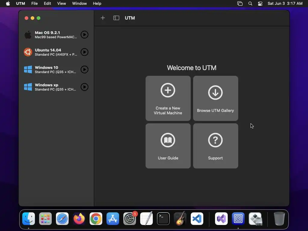308x231 pixels.
Task: Open the Edit menu
Action: (47, 4)
